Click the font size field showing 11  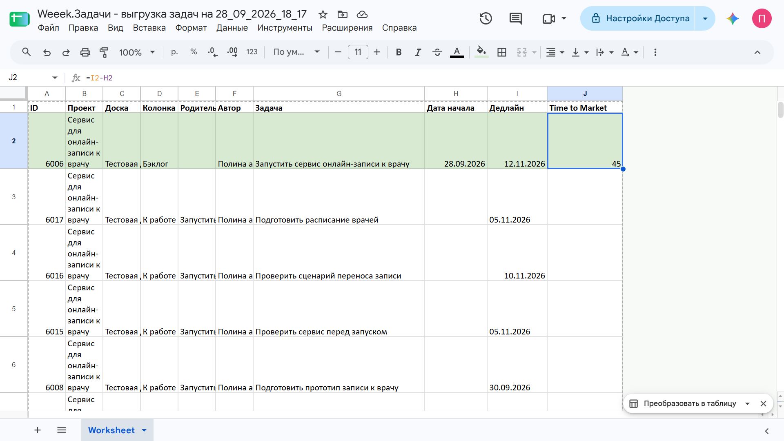(x=358, y=52)
